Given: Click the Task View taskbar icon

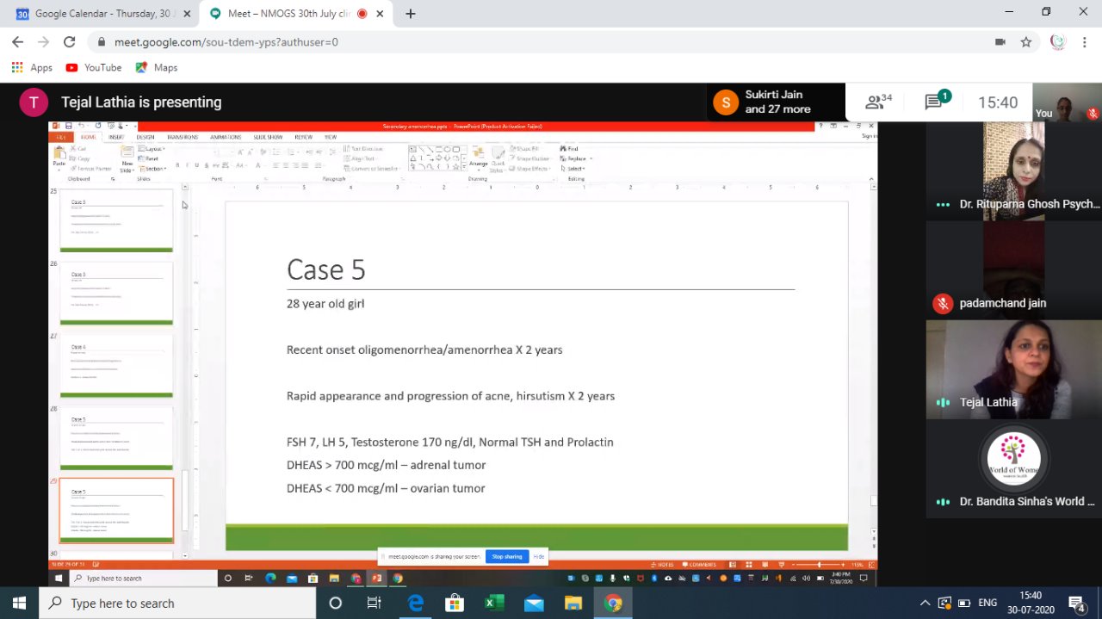Looking at the screenshot, I should 375,604.
